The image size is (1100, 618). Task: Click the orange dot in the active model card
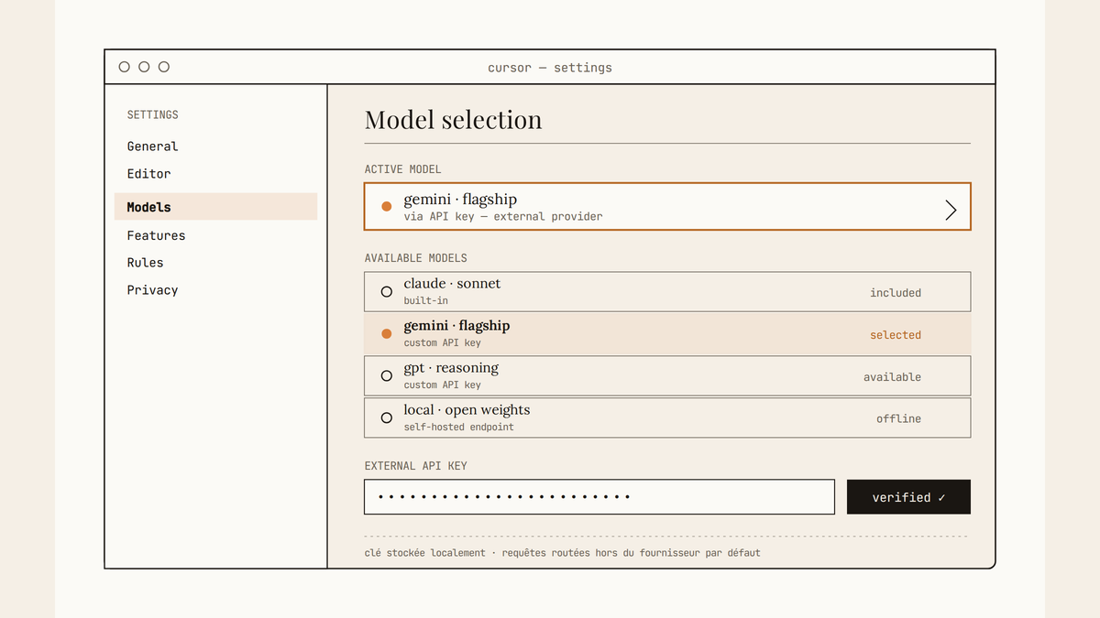click(x=386, y=207)
